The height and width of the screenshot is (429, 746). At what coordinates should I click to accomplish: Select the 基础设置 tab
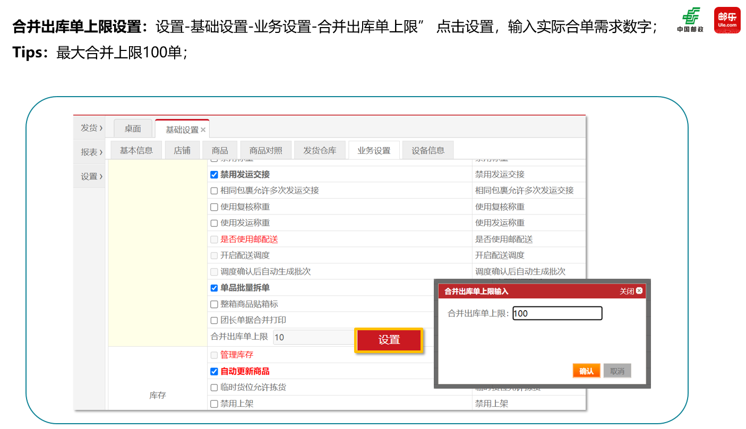point(181,130)
